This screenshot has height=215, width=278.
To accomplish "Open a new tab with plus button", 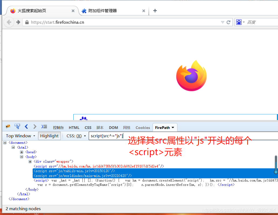I will point(155,11).
